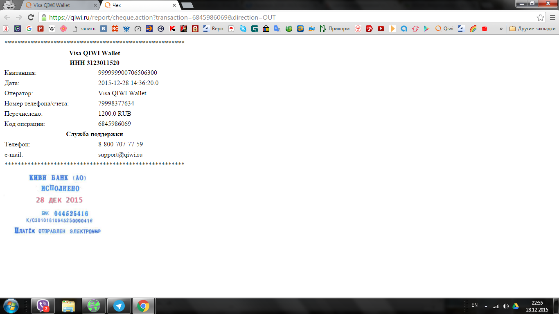Open the VK bookmark icon

point(104,29)
